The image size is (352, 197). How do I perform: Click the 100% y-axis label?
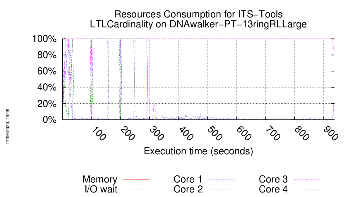click(x=44, y=39)
